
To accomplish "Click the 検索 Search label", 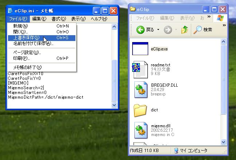I will [x=208, y=30].
